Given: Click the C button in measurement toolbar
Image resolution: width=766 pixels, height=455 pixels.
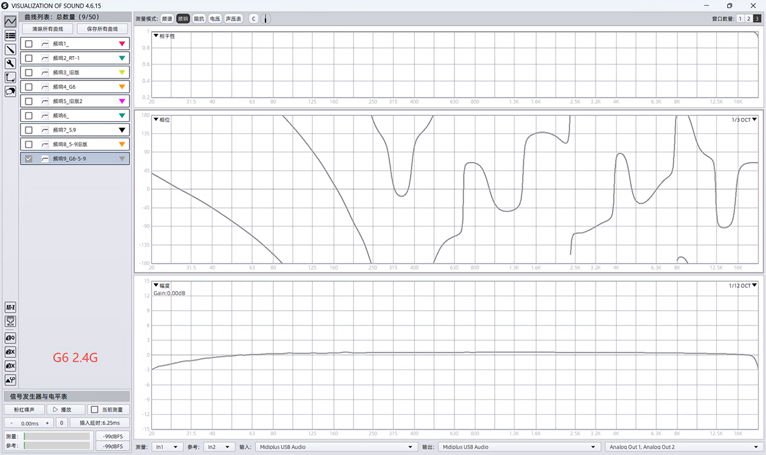Looking at the screenshot, I should (253, 19).
